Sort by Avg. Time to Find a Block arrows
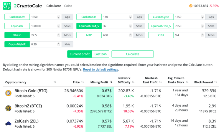Screen dimensions: 221x132 point(187,82)
